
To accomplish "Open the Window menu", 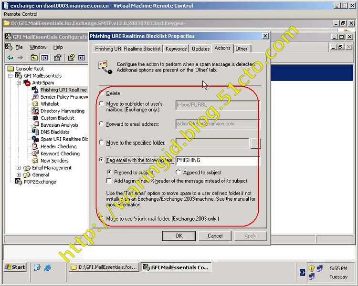I will tap(38, 47).
